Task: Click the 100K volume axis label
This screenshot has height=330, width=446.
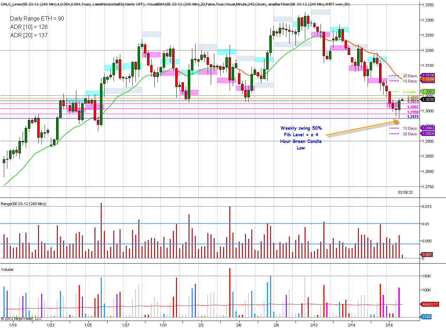Action: pos(426,290)
